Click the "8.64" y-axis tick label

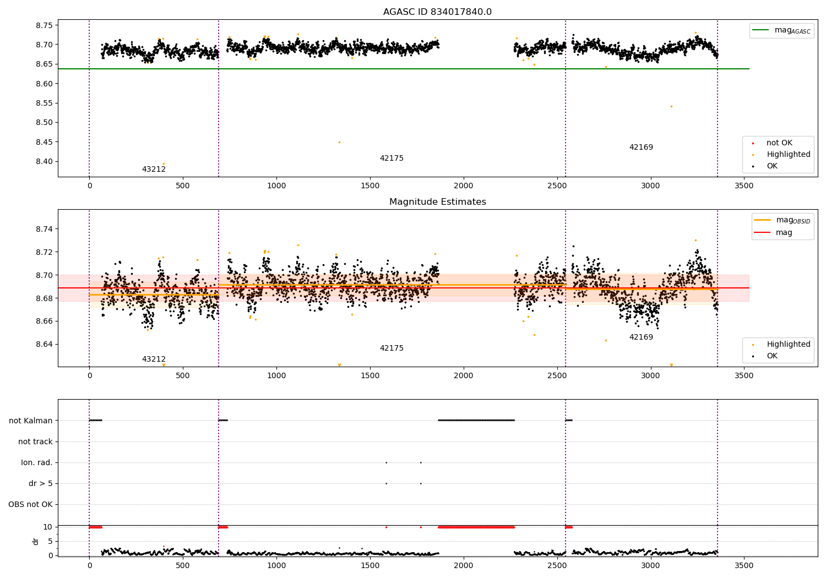click(44, 345)
